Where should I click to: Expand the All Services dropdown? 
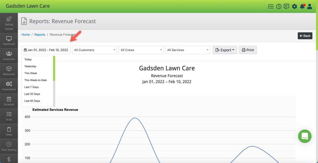pos(188,50)
